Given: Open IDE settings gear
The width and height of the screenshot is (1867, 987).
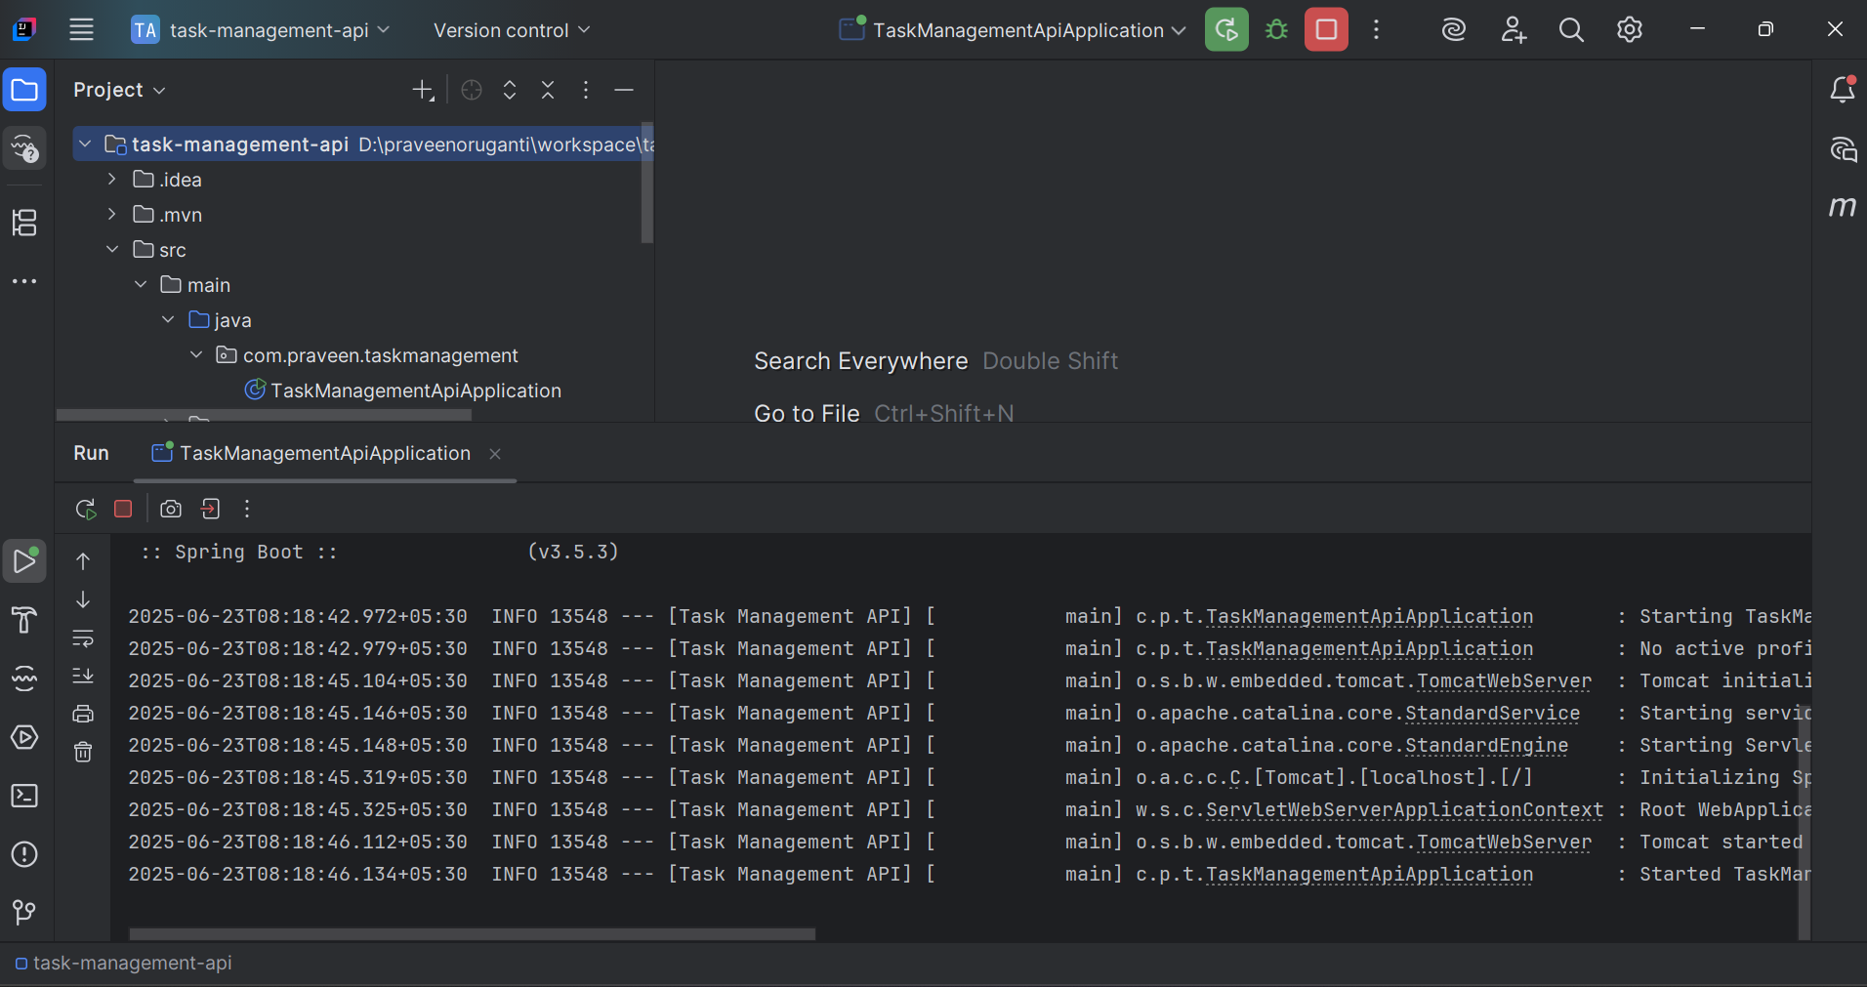Looking at the screenshot, I should click(1629, 29).
